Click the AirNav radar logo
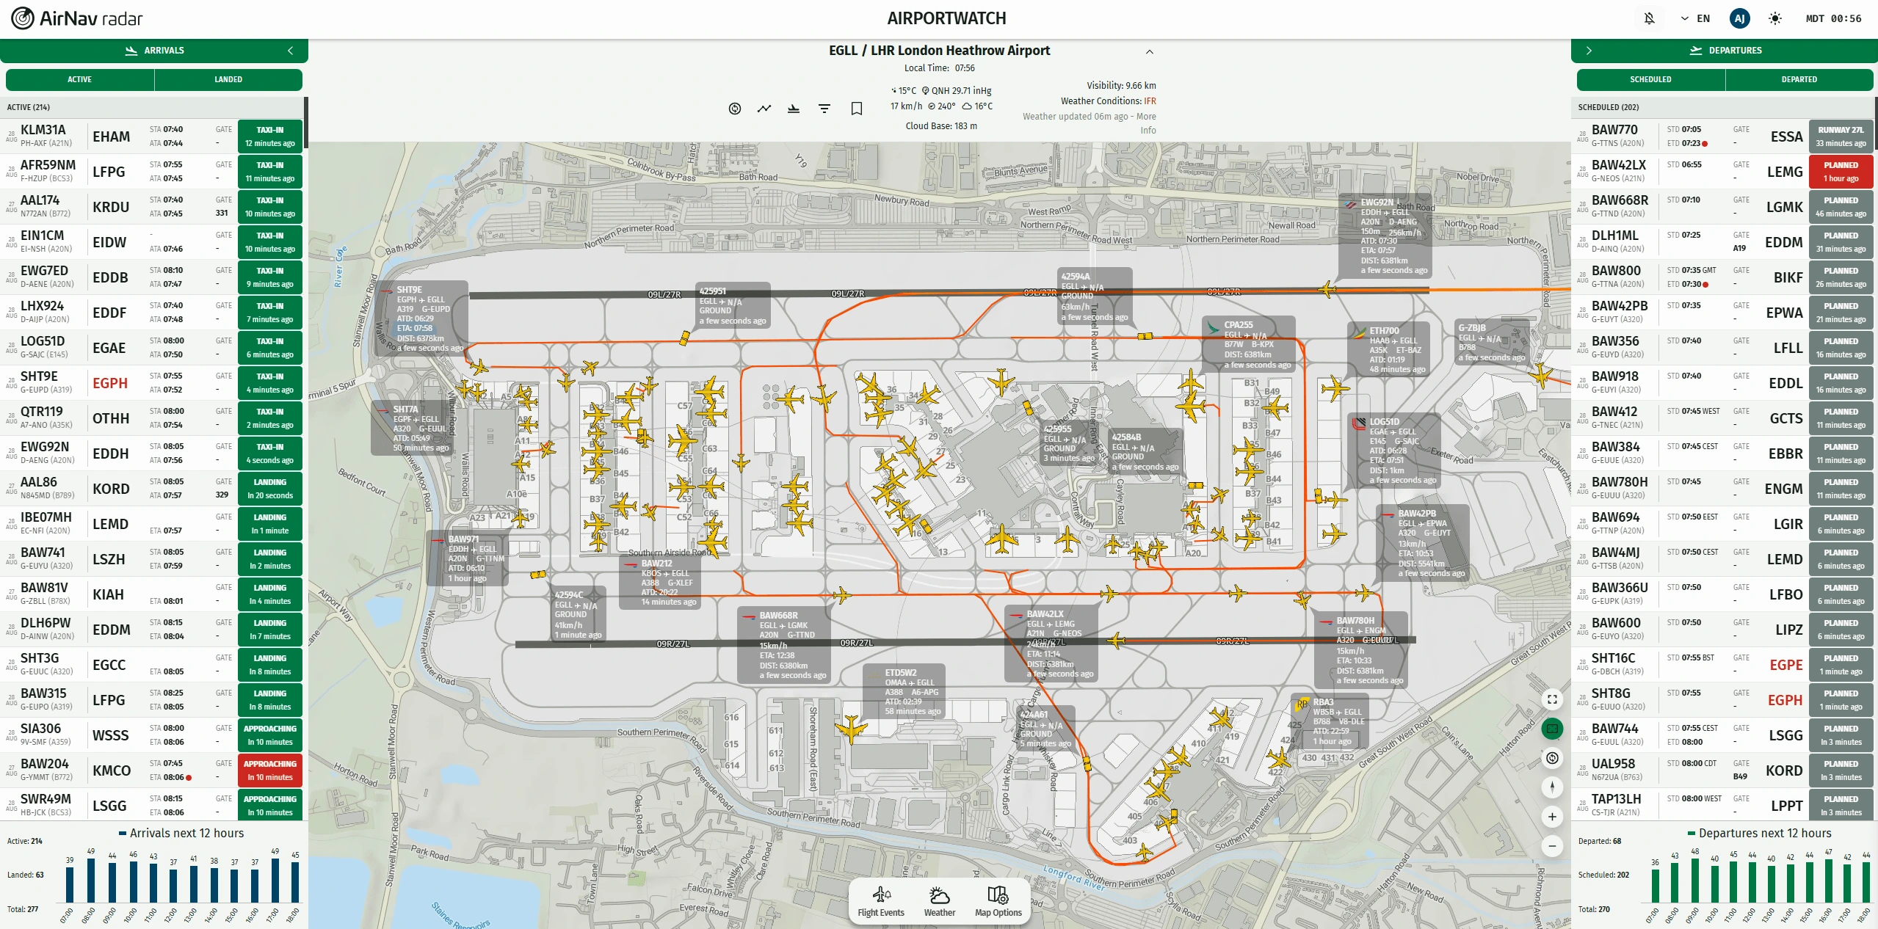Screen dimensions: 1878x929 77,18
